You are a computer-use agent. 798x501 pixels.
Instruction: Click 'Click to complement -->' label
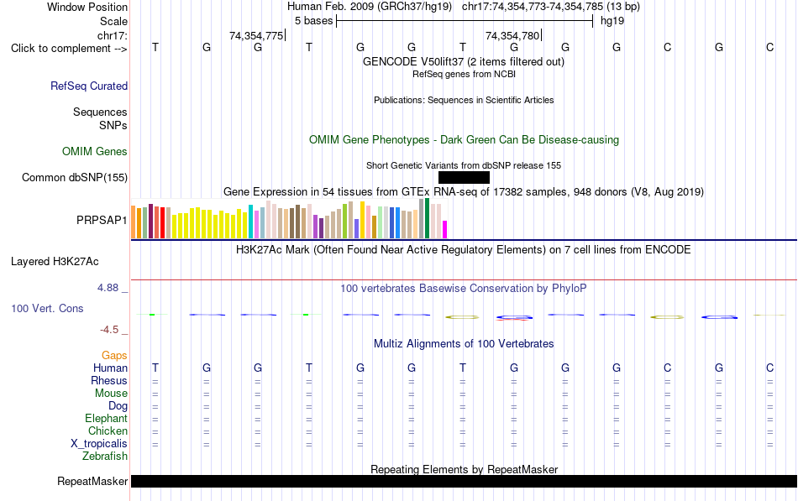tap(69, 49)
